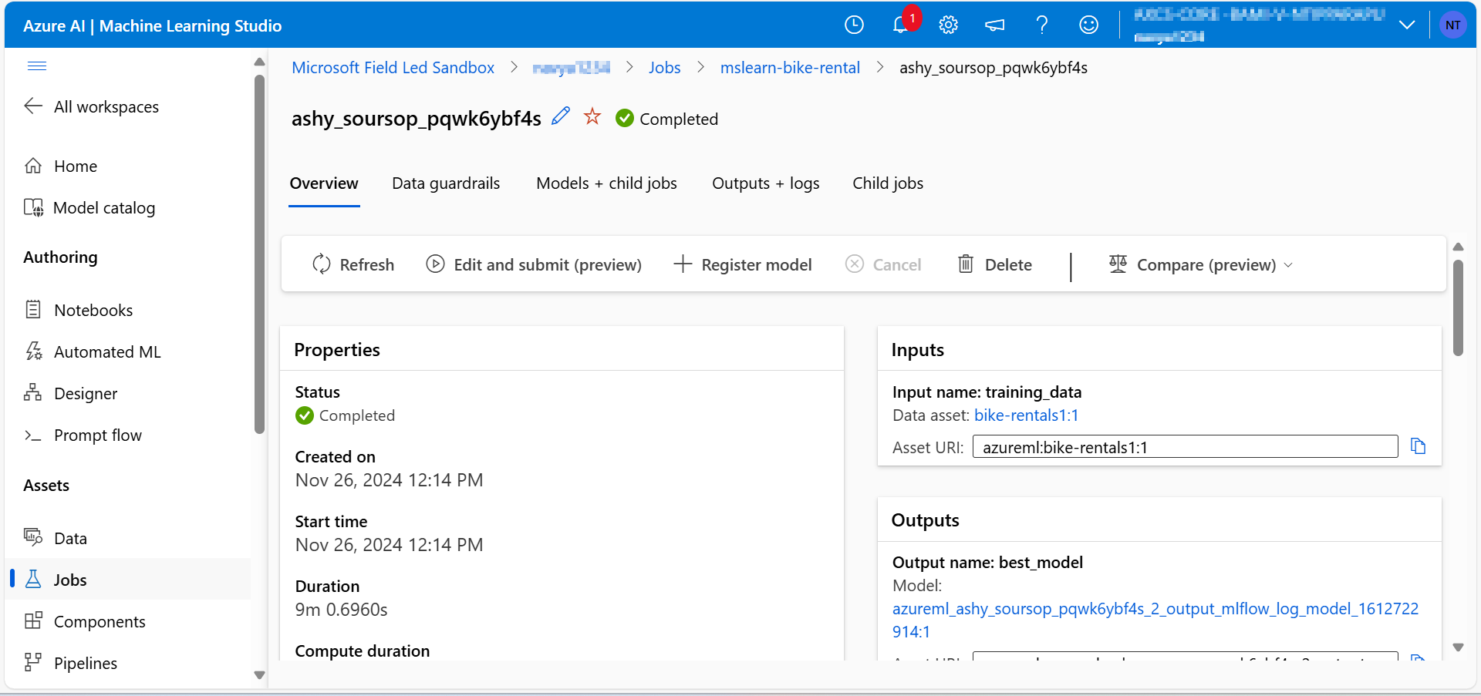Collapse the navigation sidebar

click(37, 66)
